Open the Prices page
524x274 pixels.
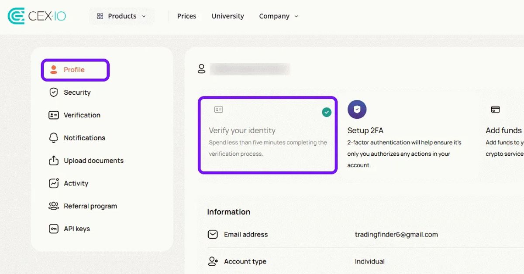(186, 16)
